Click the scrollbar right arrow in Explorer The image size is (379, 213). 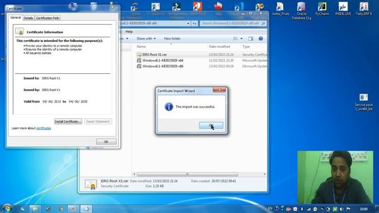click(x=265, y=174)
